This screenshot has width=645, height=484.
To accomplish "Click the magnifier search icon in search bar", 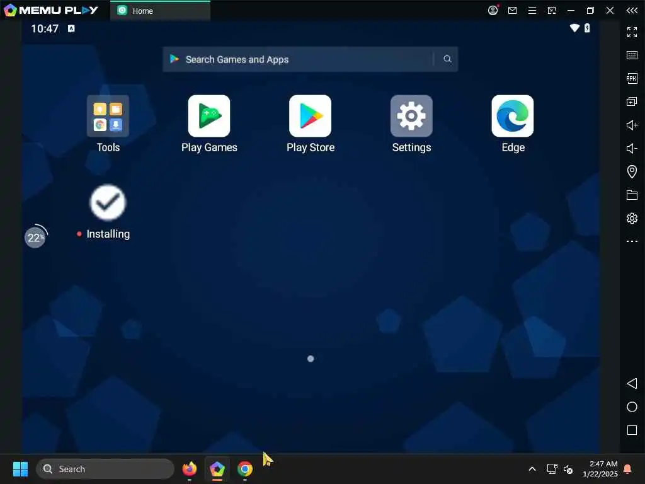I will coord(447,59).
